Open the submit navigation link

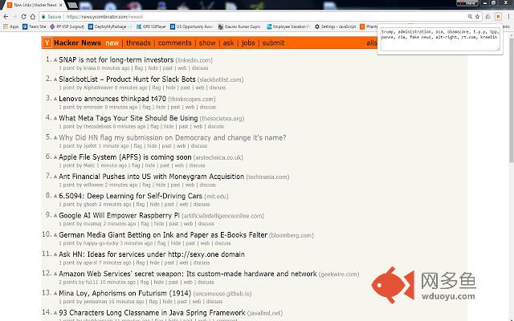pos(273,43)
